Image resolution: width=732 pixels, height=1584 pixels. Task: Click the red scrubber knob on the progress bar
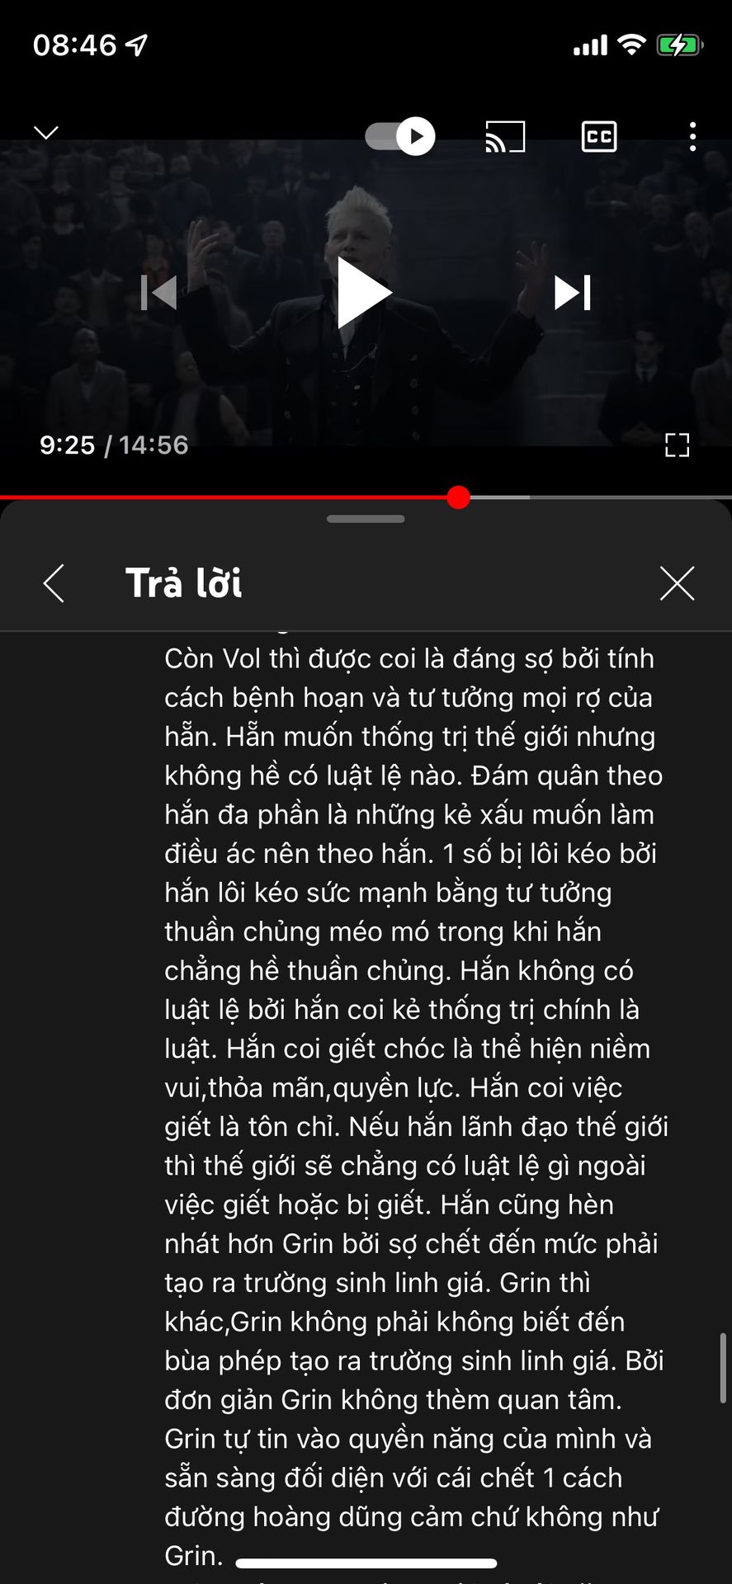click(x=459, y=497)
